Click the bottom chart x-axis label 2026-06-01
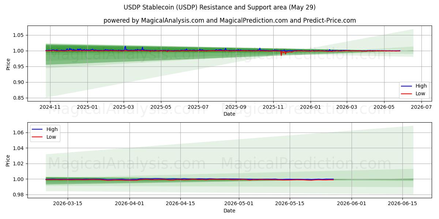This screenshot has width=439, height=219. [x=351, y=204]
